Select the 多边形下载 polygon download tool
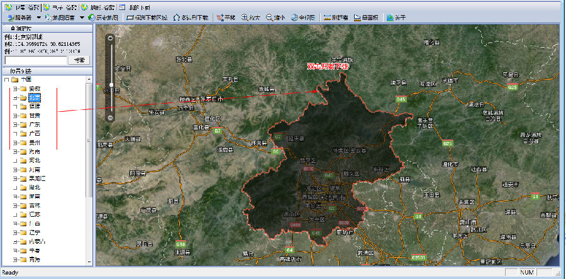This screenshot has height=279, width=566. coord(191,17)
